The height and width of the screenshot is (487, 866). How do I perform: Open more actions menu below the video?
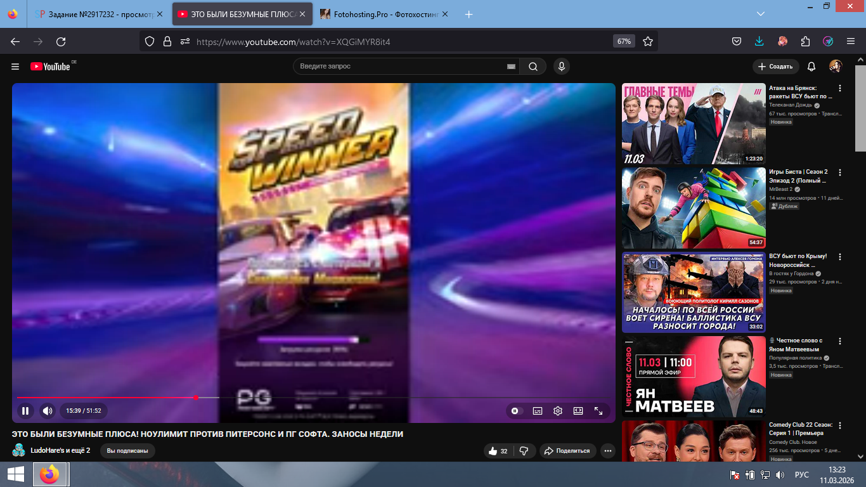pyautogui.click(x=608, y=451)
